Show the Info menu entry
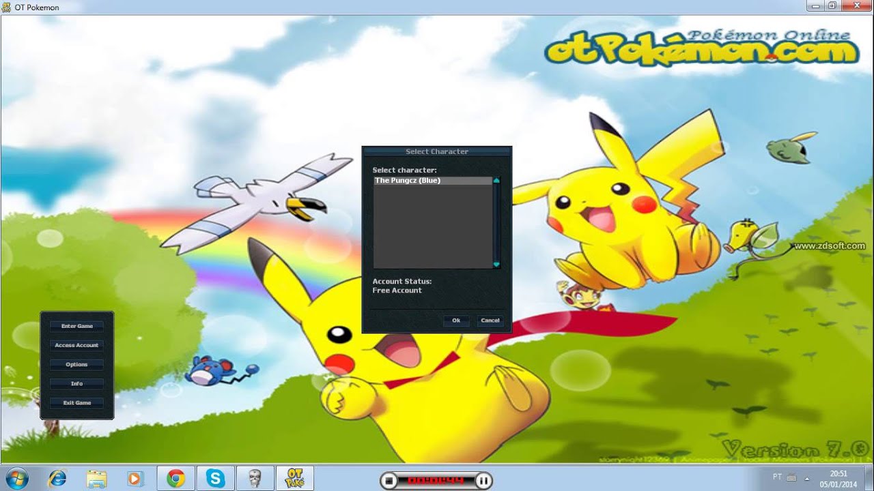This screenshot has height=491, width=874. (x=77, y=383)
